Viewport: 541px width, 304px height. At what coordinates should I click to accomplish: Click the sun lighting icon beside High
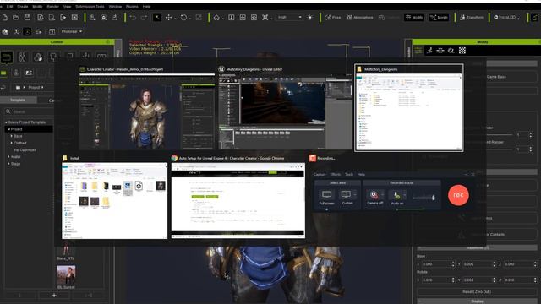coord(310,17)
